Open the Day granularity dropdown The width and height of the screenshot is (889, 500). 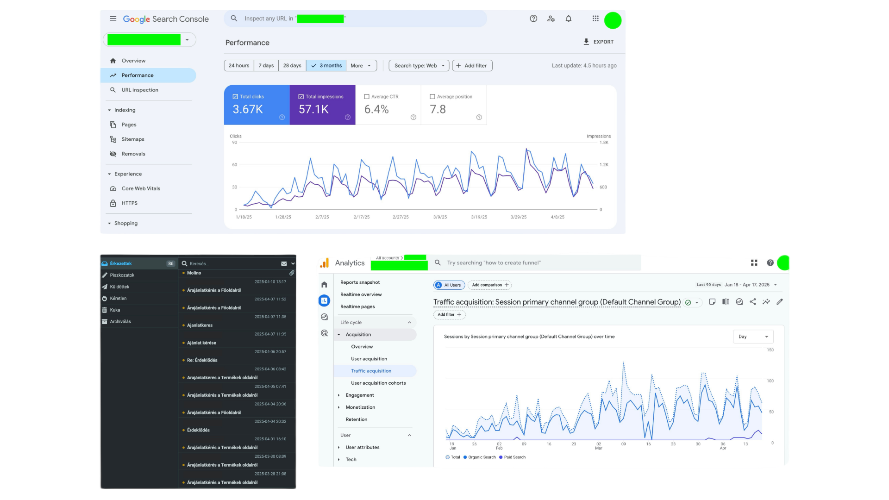tap(753, 337)
